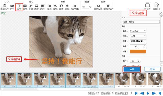Open the 录屏 (screen record) tool
This screenshot has height=96, width=163.
tap(42, 6)
